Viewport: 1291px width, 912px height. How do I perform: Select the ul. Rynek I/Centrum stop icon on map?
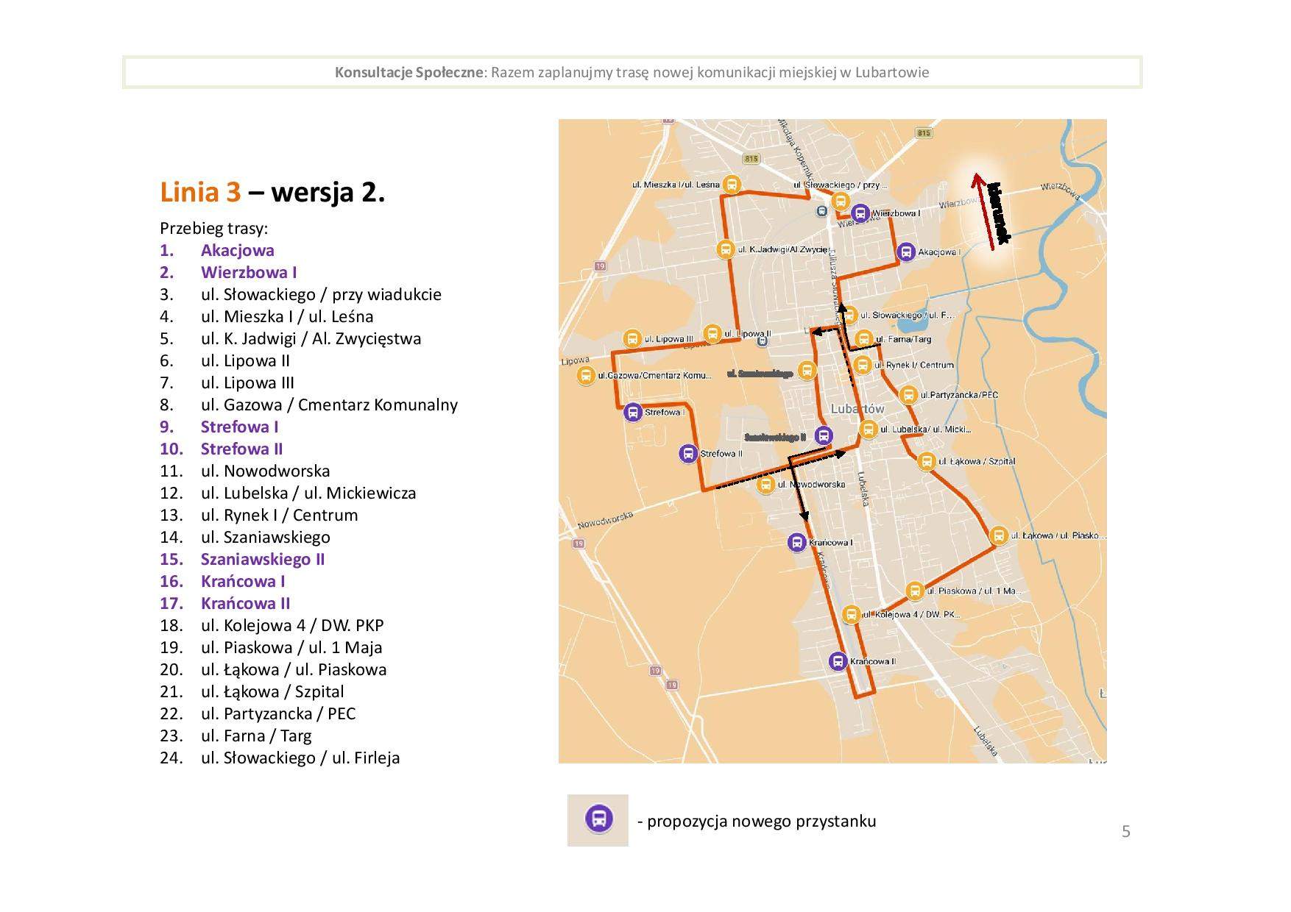point(863,365)
